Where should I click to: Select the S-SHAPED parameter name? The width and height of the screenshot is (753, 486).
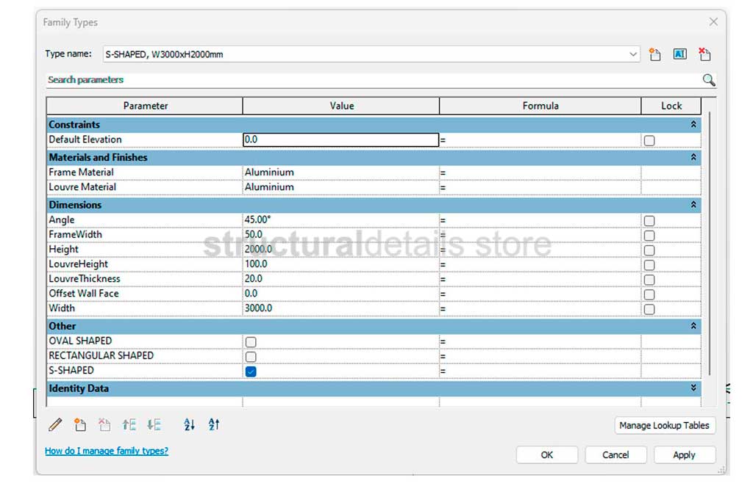(x=71, y=370)
